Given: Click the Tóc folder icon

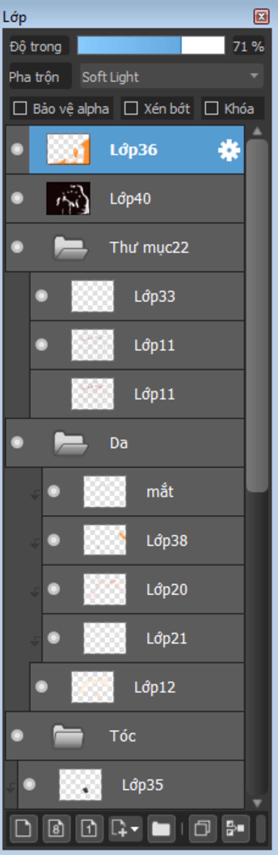Looking at the screenshot, I should (68, 736).
